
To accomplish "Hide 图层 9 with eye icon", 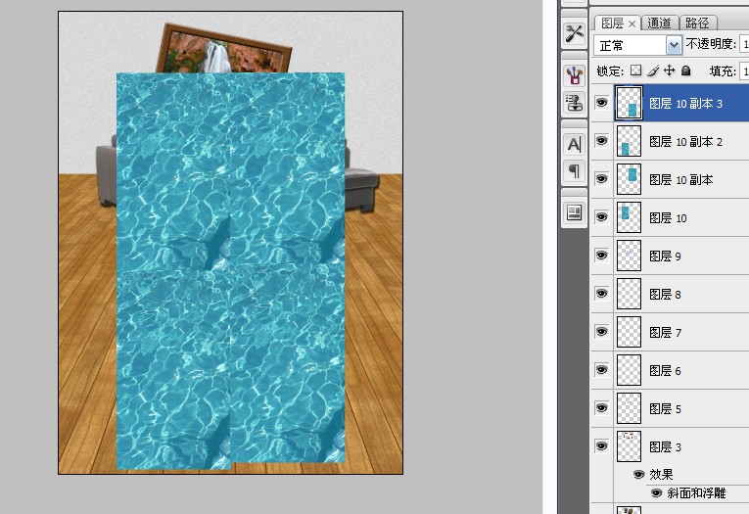I will point(602,256).
